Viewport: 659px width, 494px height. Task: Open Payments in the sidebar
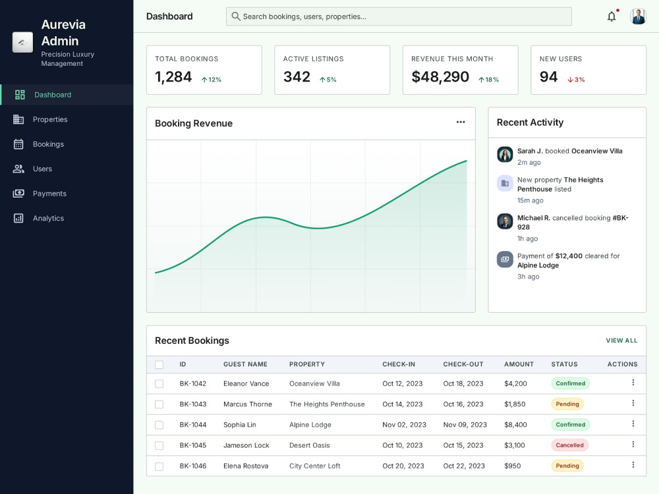click(67, 193)
